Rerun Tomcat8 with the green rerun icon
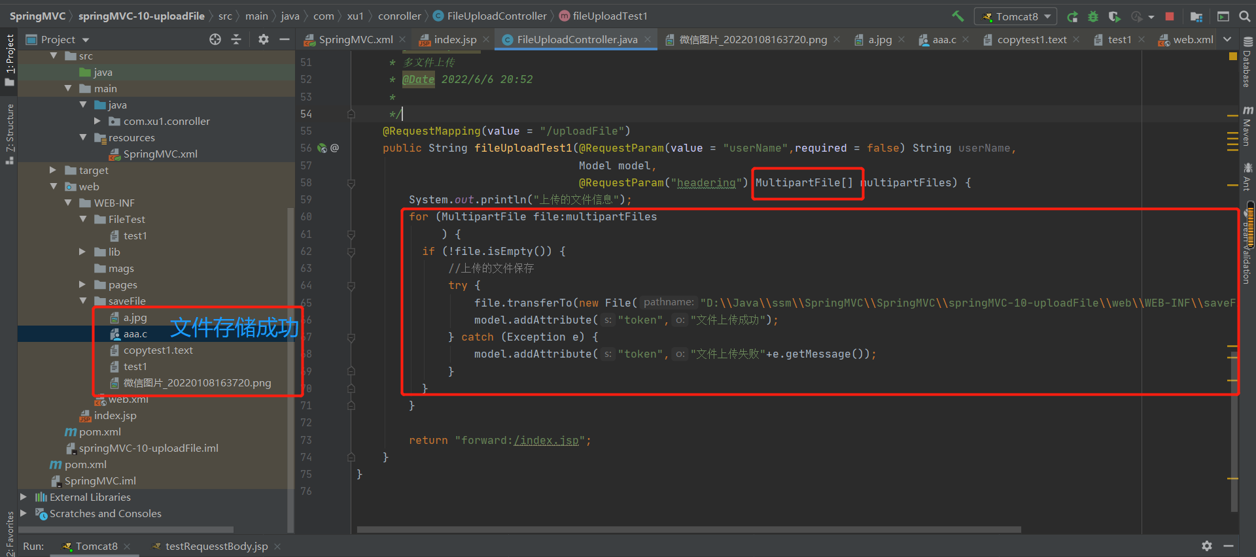 [x=1072, y=16]
